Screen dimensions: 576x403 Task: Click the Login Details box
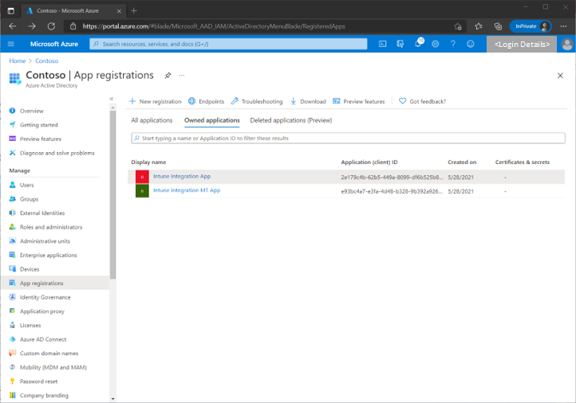pyautogui.click(x=522, y=45)
